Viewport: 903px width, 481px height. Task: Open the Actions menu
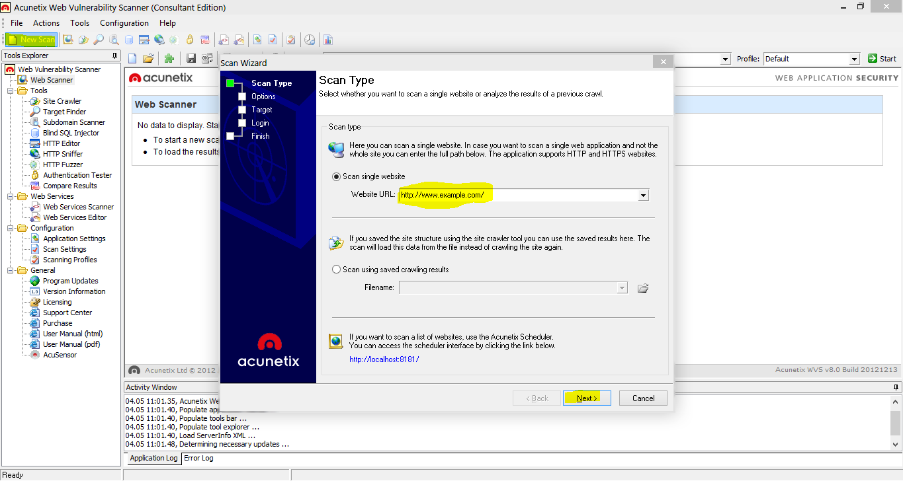46,23
